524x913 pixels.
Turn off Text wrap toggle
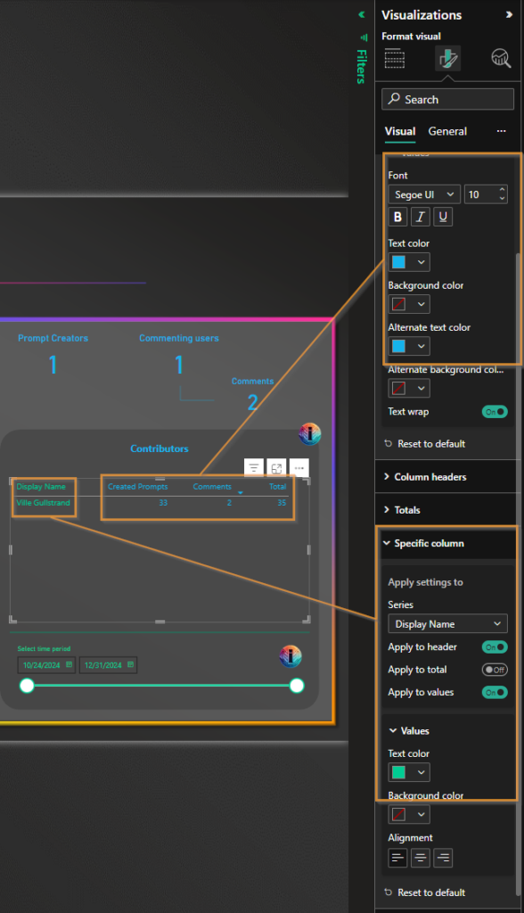tap(495, 412)
